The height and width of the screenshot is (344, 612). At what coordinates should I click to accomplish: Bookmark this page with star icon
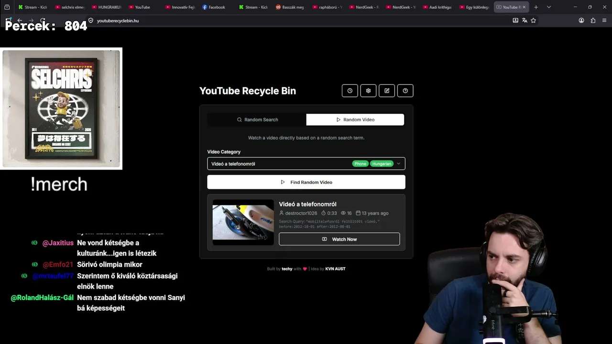534,21
